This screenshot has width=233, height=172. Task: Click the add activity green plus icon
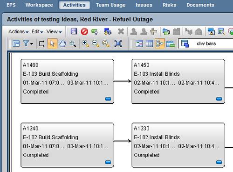point(95,32)
